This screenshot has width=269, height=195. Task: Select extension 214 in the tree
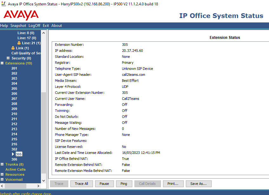click(14, 134)
